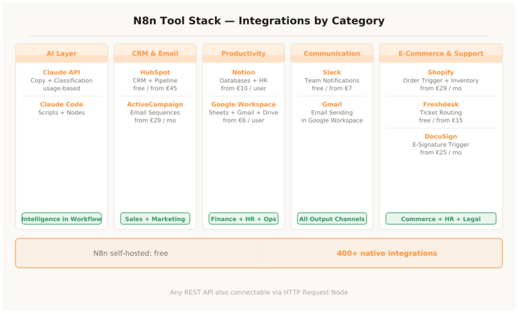
Task: Click "Email Sequences" description text
Action: coord(155,113)
